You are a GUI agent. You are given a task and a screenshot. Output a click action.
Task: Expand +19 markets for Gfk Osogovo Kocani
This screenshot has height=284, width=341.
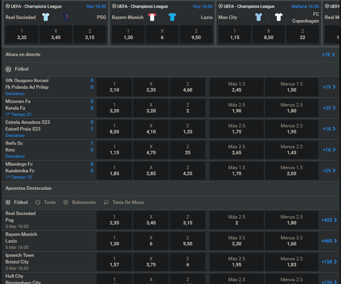click(329, 87)
